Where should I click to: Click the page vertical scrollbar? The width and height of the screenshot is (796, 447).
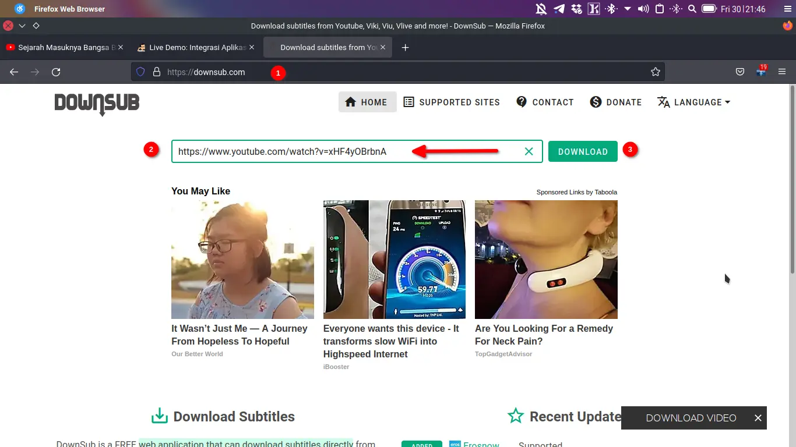792,179
